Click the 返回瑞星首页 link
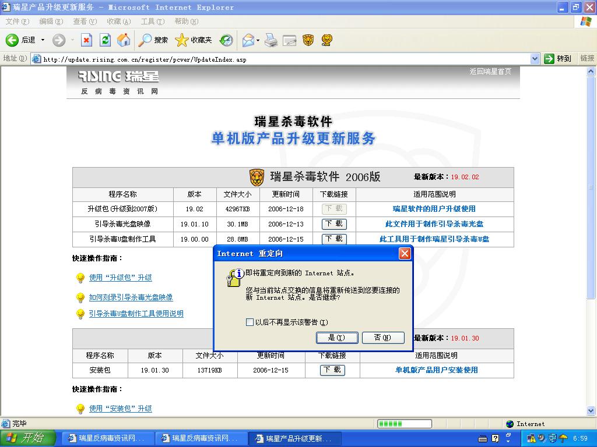This screenshot has width=597, height=447. click(x=490, y=72)
